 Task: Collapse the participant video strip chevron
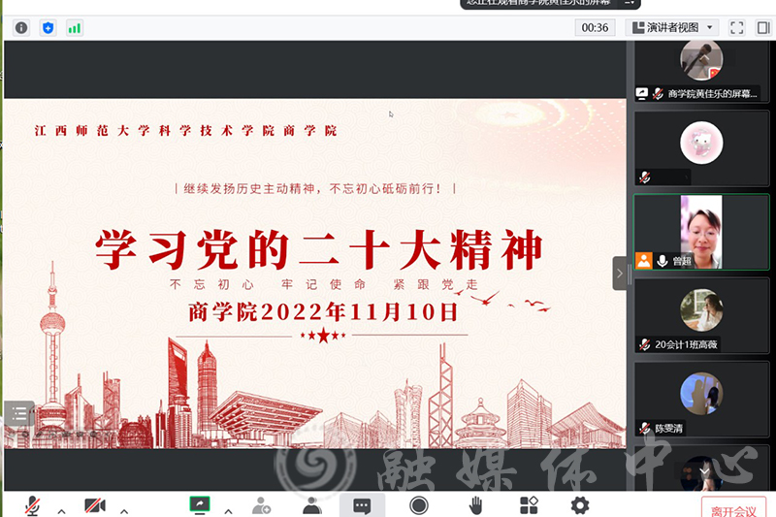620,274
